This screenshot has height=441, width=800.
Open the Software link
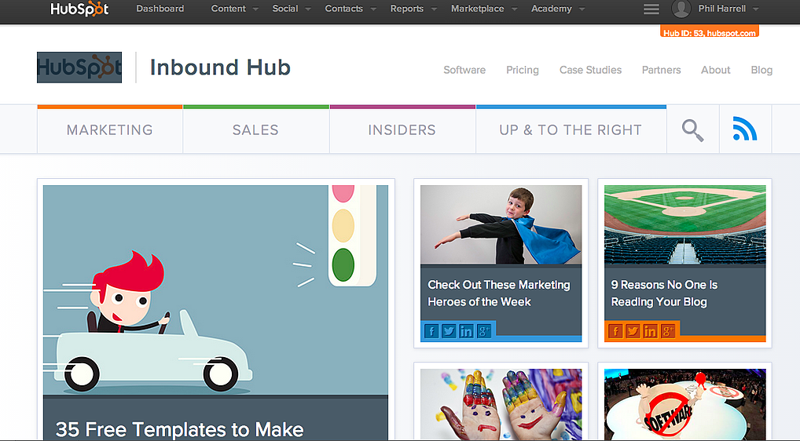(464, 70)
